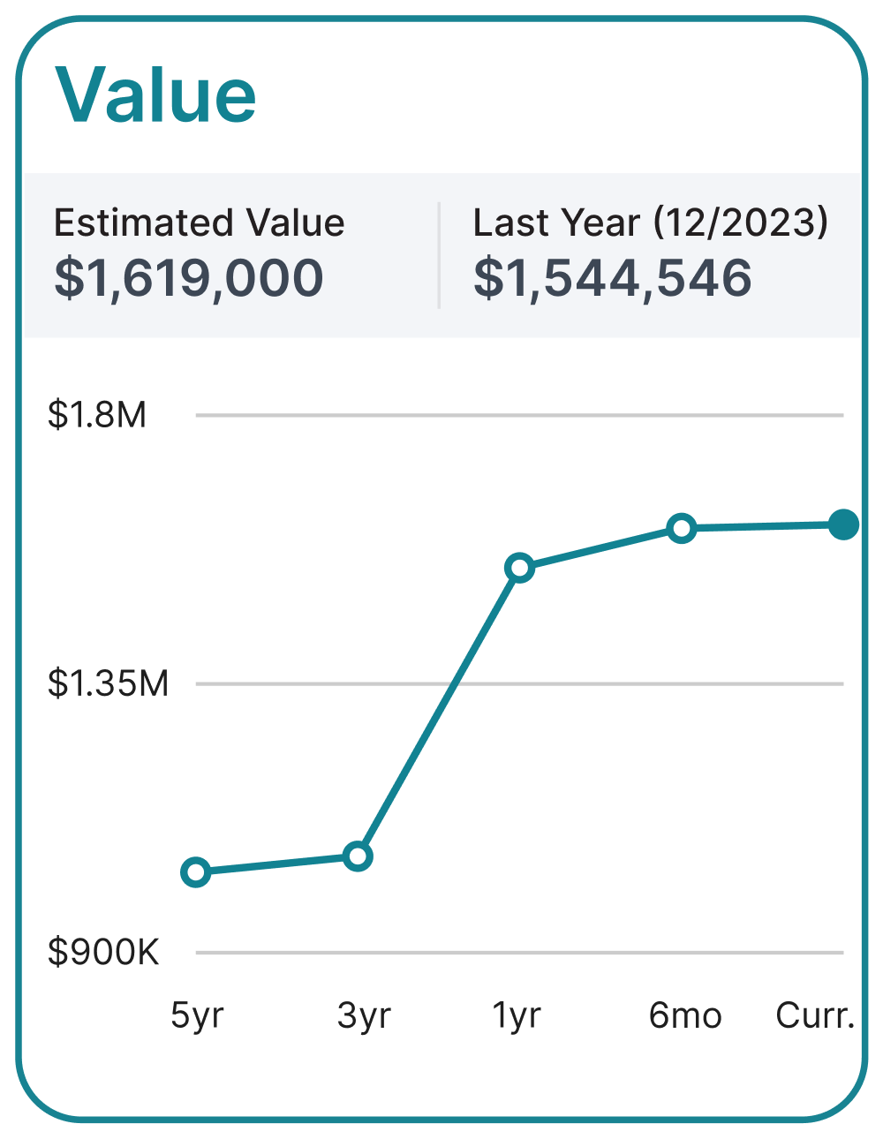Click the steep line segment between 3yr and 1yr
The width and height of the screenshot is (883, 1139).
pyautogui.click(x=439, y=712)
